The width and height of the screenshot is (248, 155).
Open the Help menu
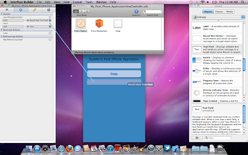coord(113,2)
